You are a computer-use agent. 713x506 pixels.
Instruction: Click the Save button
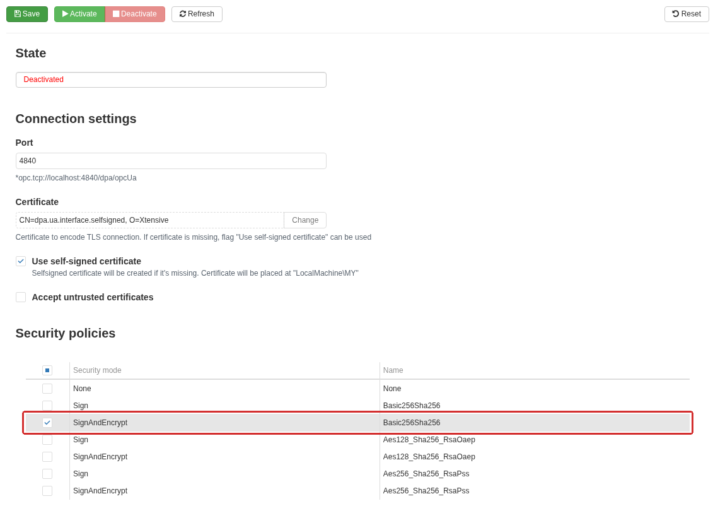[x=27, y=14]
